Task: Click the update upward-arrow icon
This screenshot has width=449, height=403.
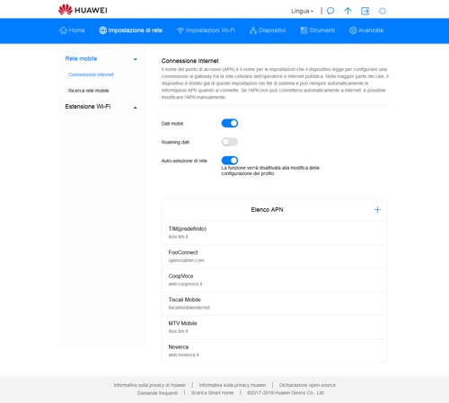Action: click(x=348, y=11)
